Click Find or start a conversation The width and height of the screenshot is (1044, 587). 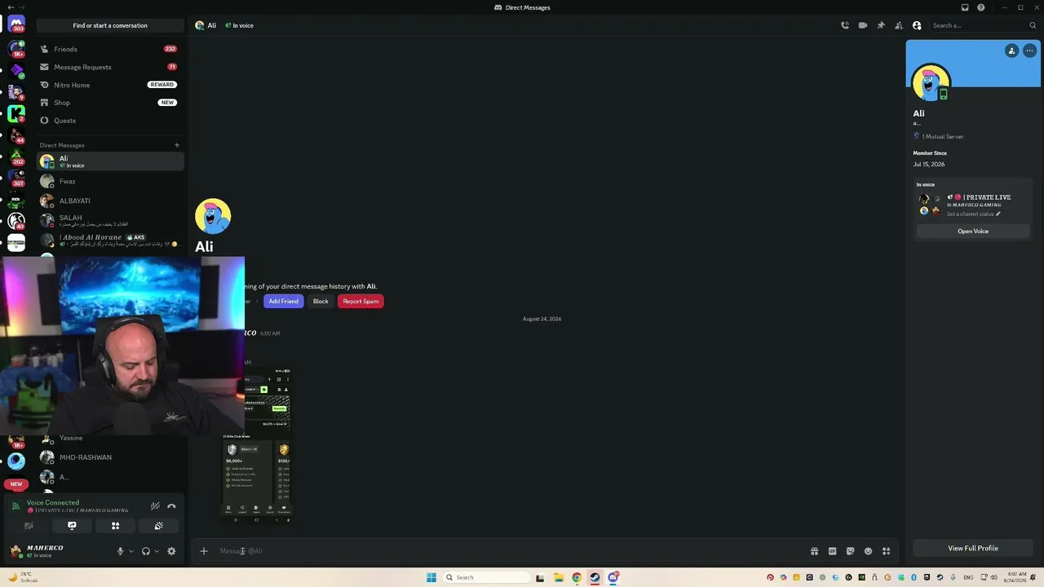click(x=110, y=25)
